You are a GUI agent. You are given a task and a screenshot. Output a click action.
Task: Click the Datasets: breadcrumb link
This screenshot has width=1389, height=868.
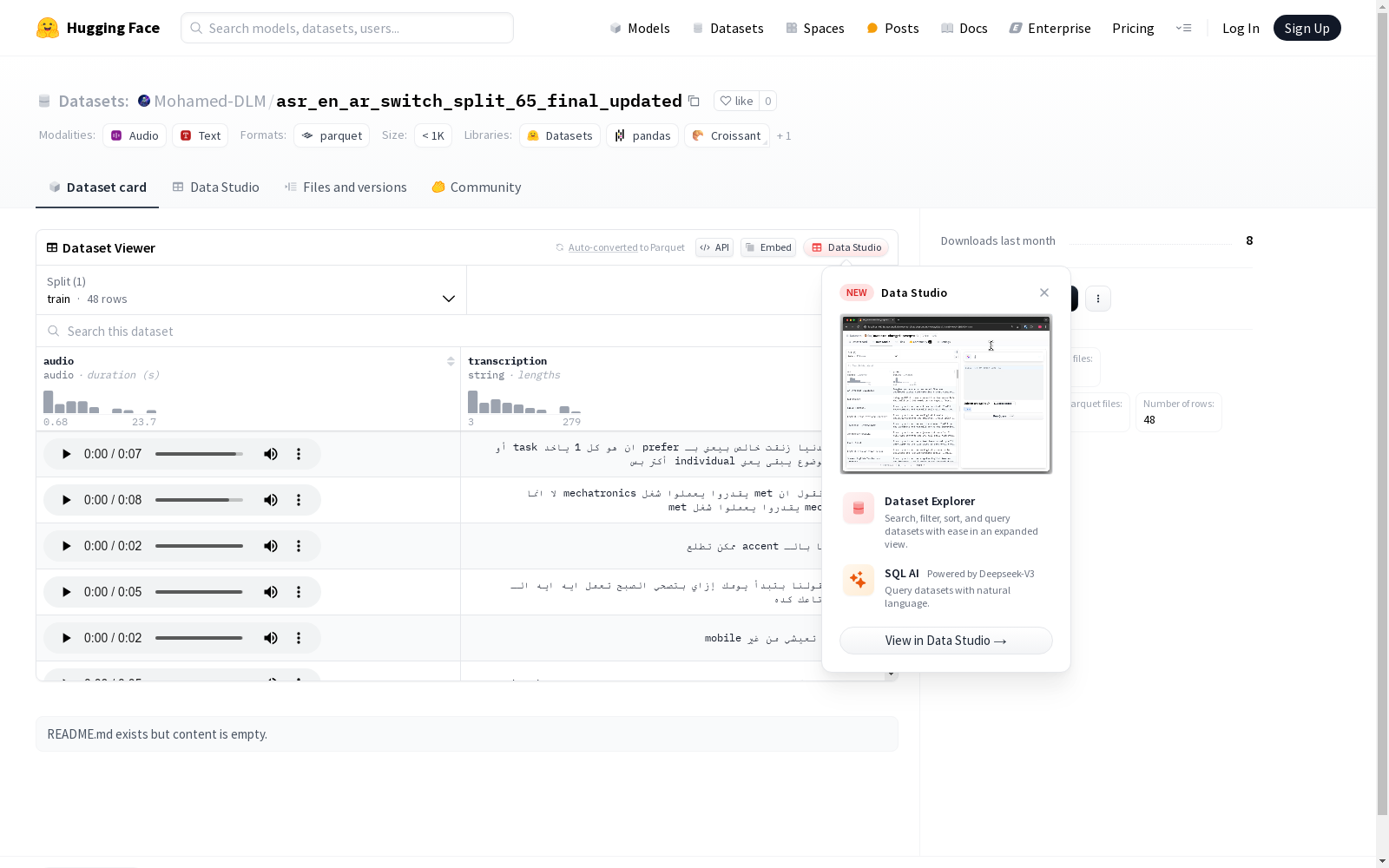click(x=94, y=101)
